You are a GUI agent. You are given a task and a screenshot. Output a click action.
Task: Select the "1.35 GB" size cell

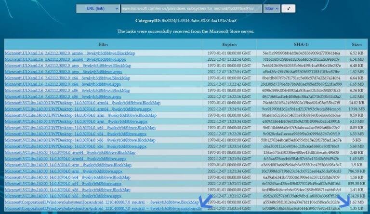(357, 208)
